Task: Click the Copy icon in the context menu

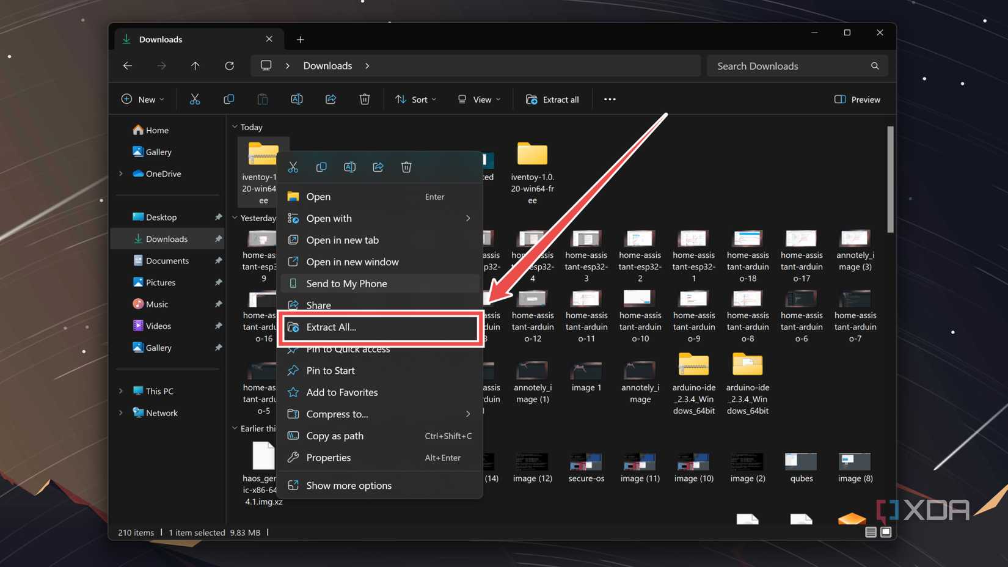Action: 321,167
